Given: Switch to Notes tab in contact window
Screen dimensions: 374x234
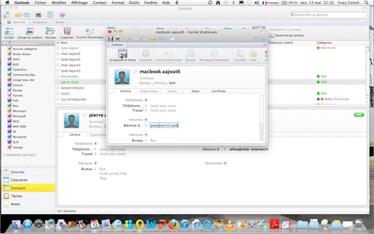Looking at the screenshot, I should tap(195, 91).
